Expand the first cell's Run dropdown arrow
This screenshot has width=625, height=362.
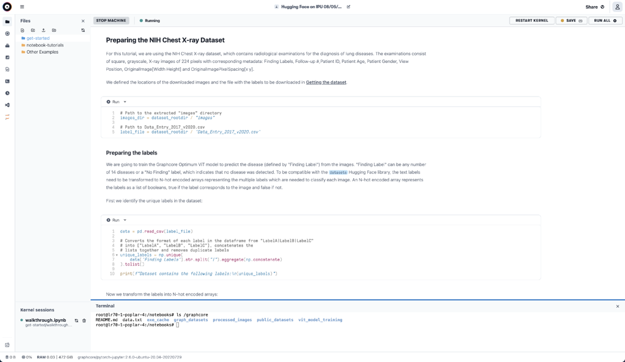[x=125, y=102]
